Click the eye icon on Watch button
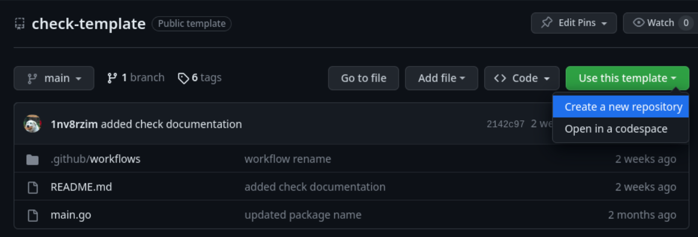The image size is (698, 237). 639,23
